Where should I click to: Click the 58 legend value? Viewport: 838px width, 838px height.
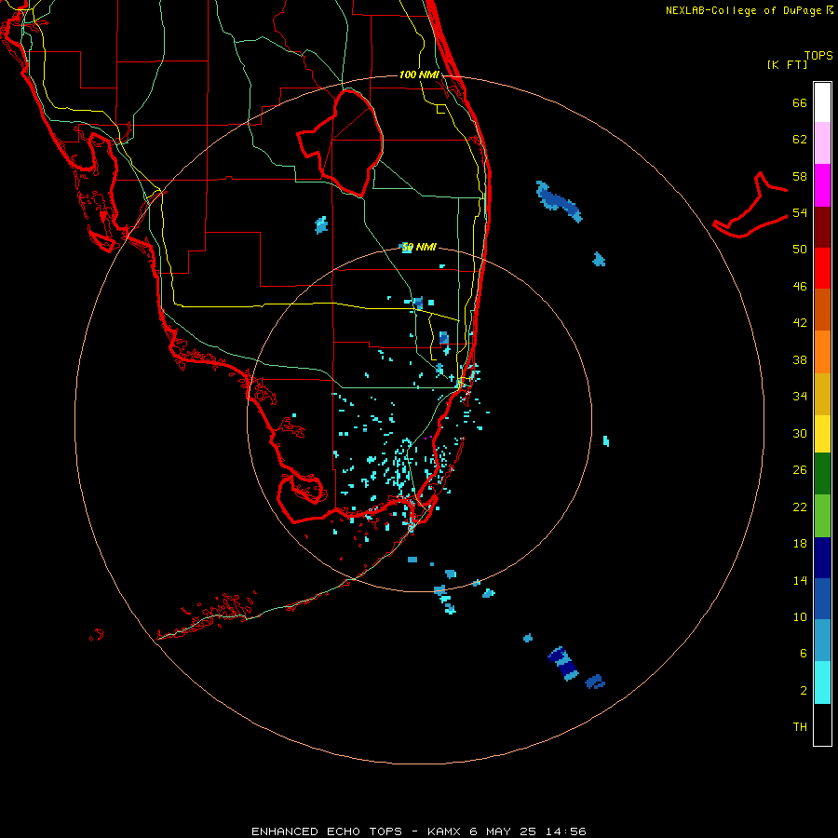tap(800, 176)
